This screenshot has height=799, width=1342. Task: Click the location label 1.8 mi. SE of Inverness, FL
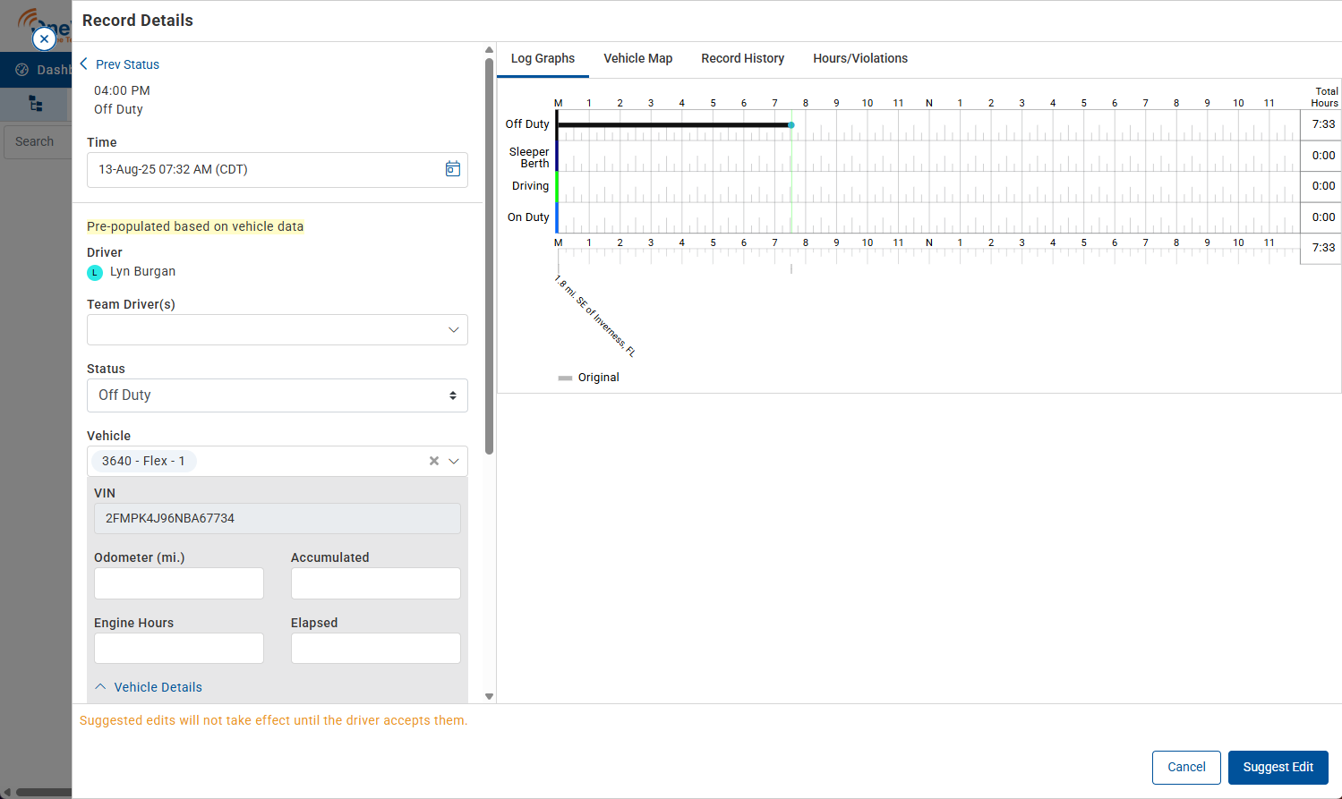pos(594,317)
